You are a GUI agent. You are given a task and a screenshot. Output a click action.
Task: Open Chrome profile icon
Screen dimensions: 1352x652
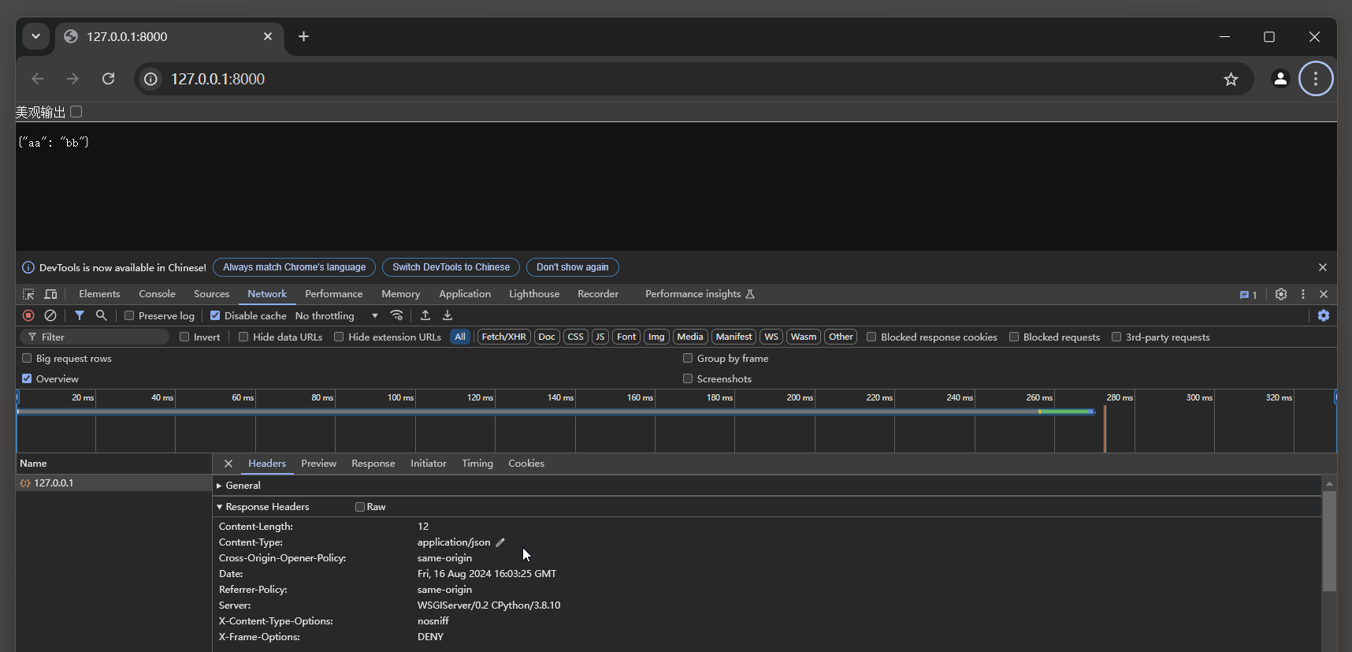pyautogui.click(x=1280, y=79)
